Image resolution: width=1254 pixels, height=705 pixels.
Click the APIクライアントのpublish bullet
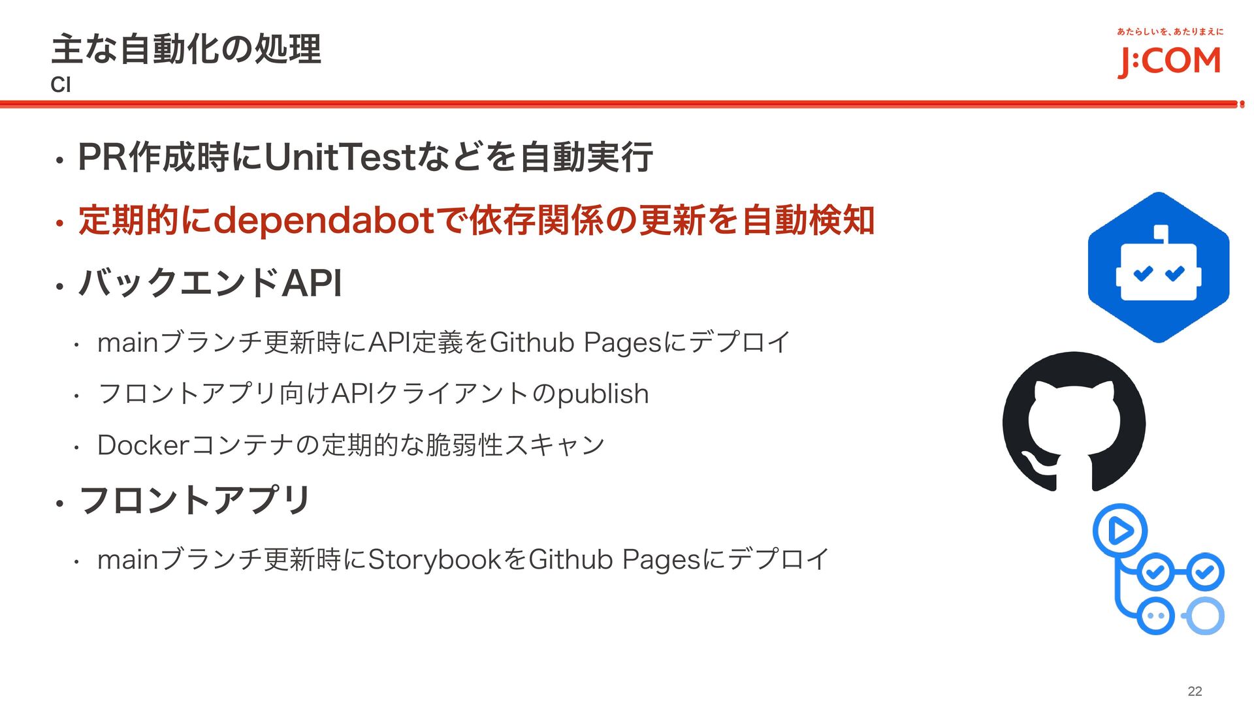(373, 394)
